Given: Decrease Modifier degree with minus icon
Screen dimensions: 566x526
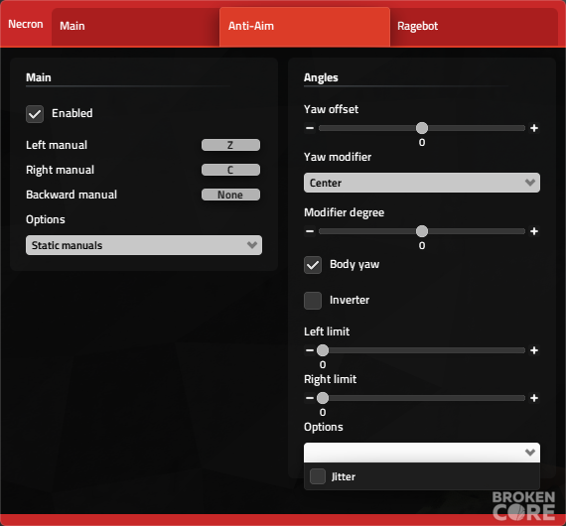Looking at the screenshot, I should [310, 231].
